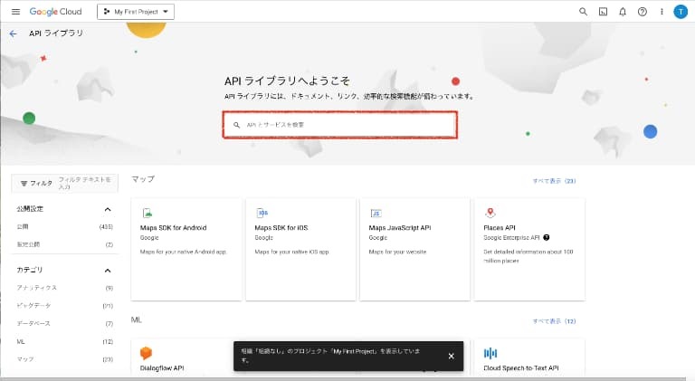
Task: Click the filter text input box
Action: (85, 183)
